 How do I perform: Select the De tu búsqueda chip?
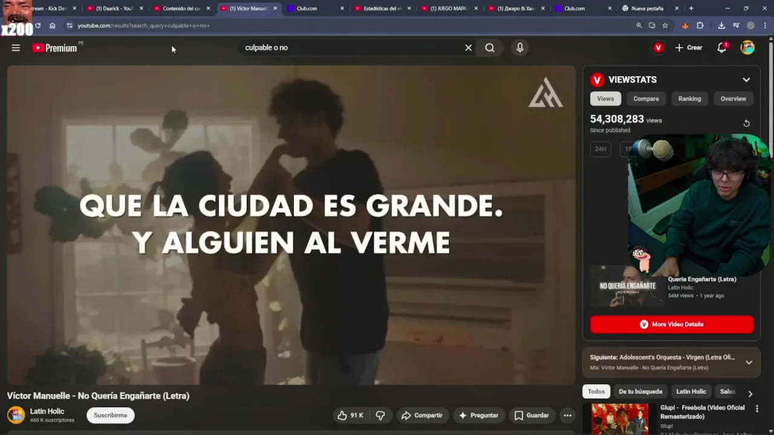tap(640, 391)
